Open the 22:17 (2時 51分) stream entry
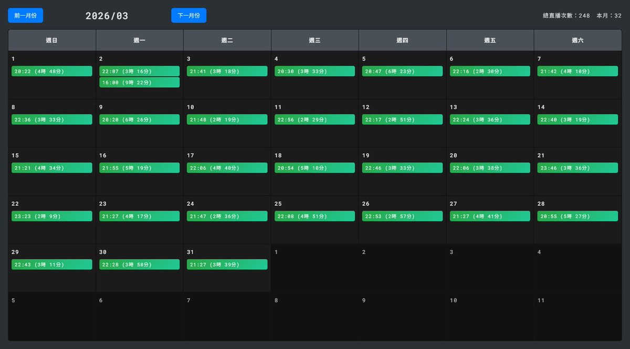 [x=403, y=120]
